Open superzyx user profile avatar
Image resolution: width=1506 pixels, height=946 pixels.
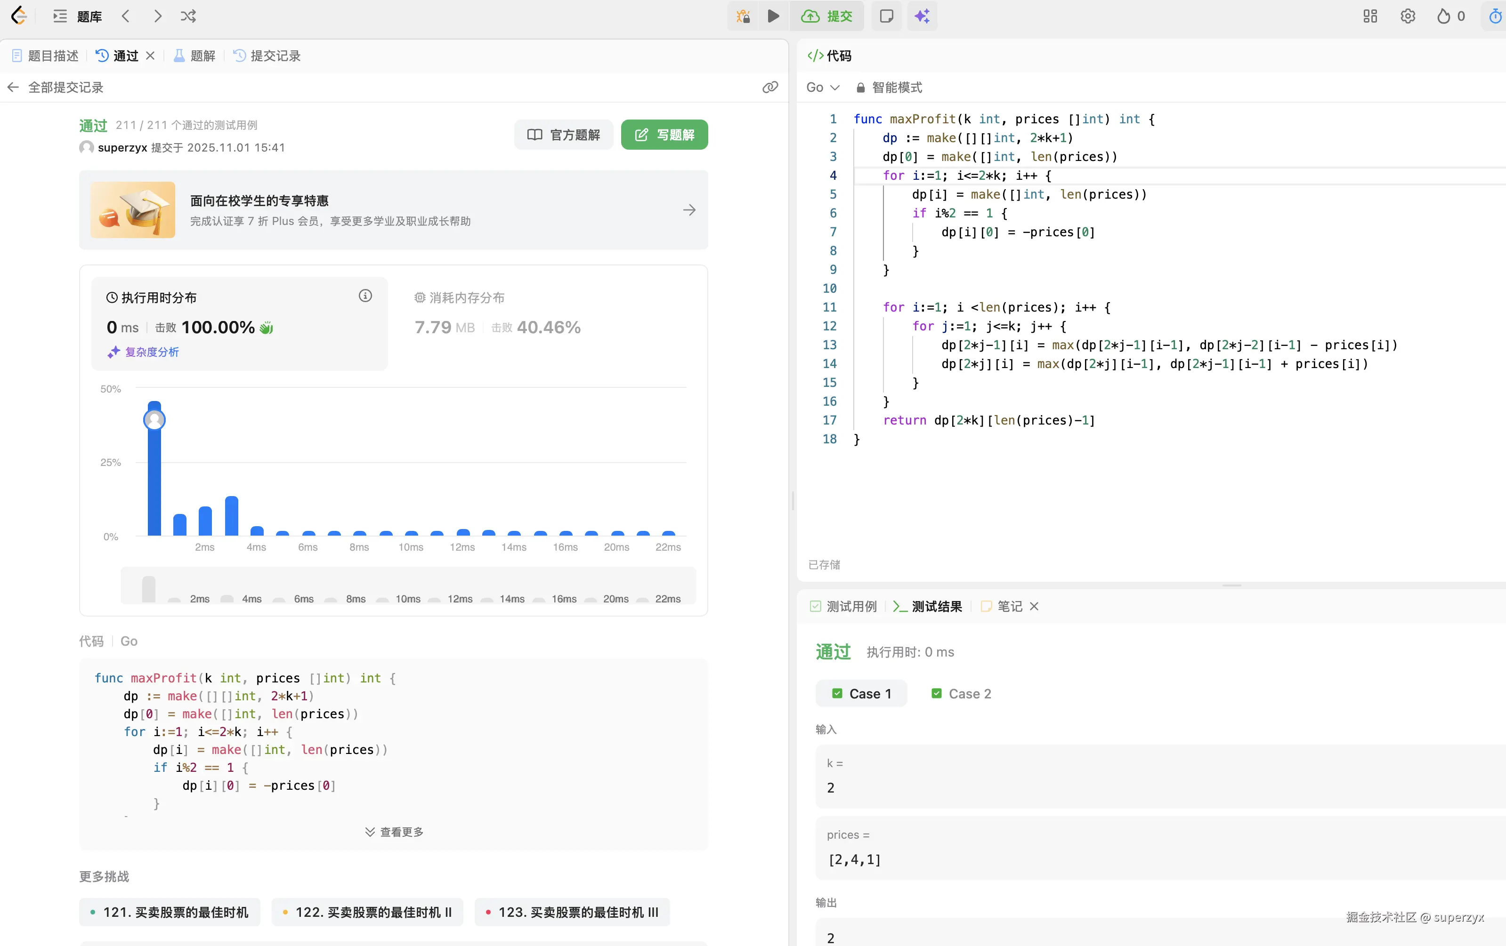(x=86, y=148)
